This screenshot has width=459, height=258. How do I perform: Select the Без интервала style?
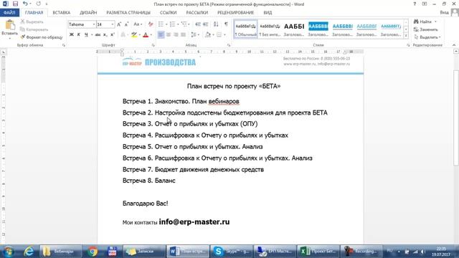click(x=270, y=29)
